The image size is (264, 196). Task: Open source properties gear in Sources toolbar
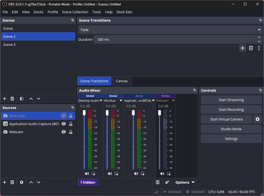[x=22, y=182]
